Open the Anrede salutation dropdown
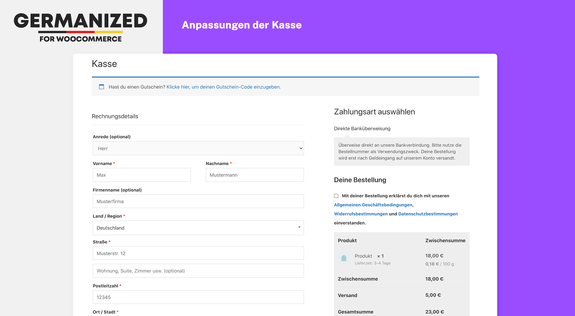The image size is (575, 316). [x=198, y=149]
